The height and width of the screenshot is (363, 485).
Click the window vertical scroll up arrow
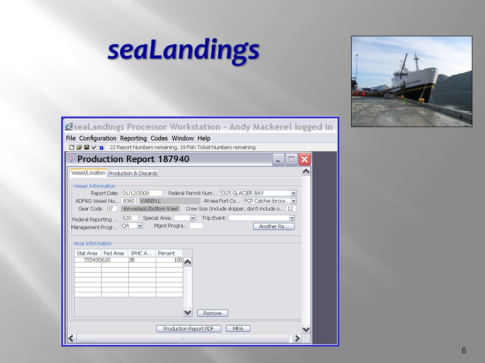click(306, 171)
